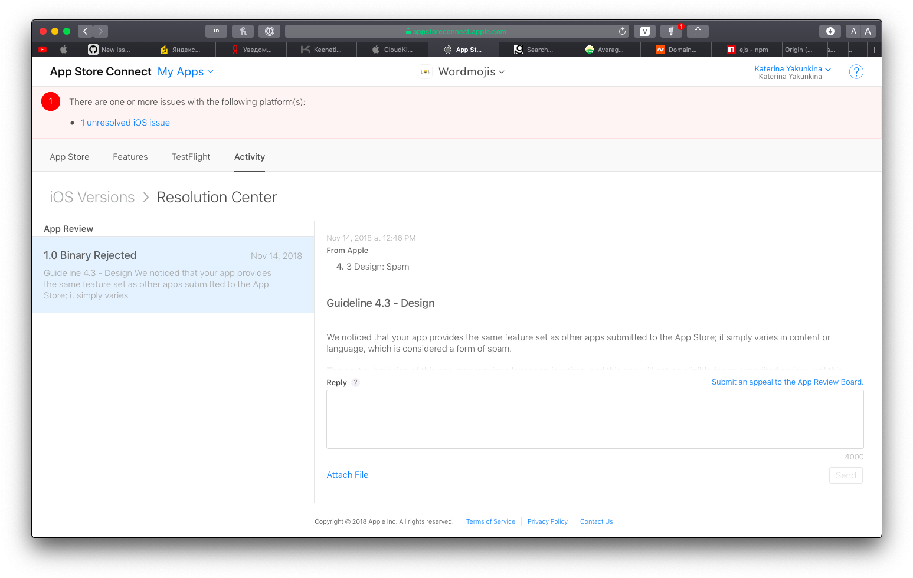Click the red issue count badge
Image resolution: width=913 pixels, height=578 pixels.
51,101
